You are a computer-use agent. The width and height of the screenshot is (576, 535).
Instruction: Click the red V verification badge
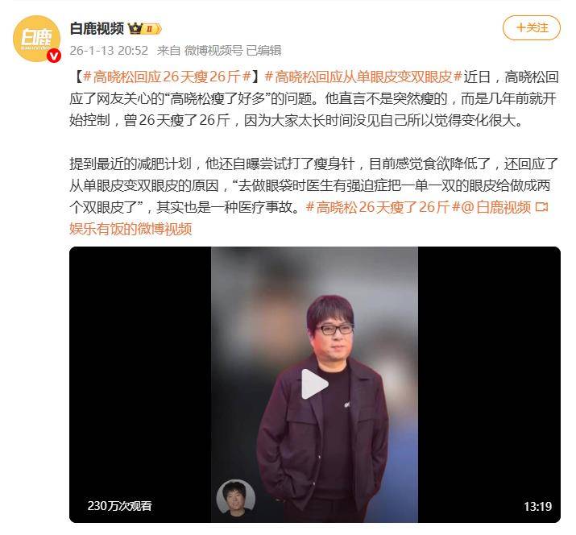tap(54, 56)
